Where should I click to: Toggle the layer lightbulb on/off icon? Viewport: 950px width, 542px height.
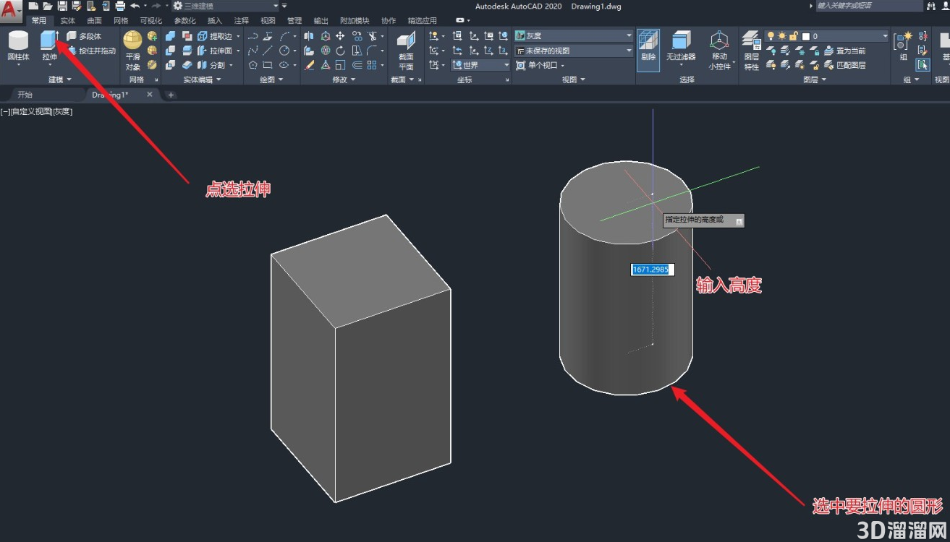[771, 36]
